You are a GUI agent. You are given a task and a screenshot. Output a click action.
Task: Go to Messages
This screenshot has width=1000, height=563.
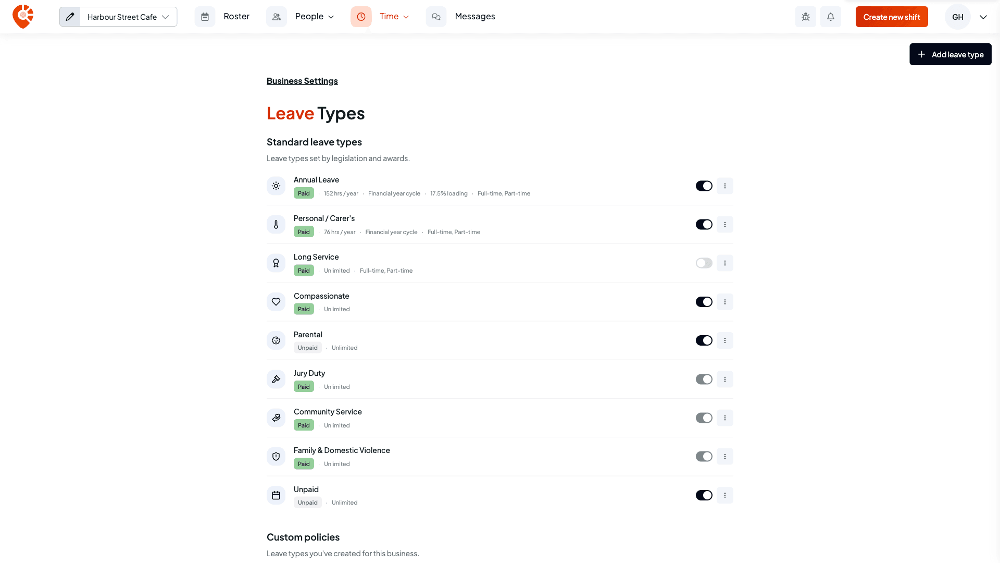pyautogui.click(x=475, y=17)
